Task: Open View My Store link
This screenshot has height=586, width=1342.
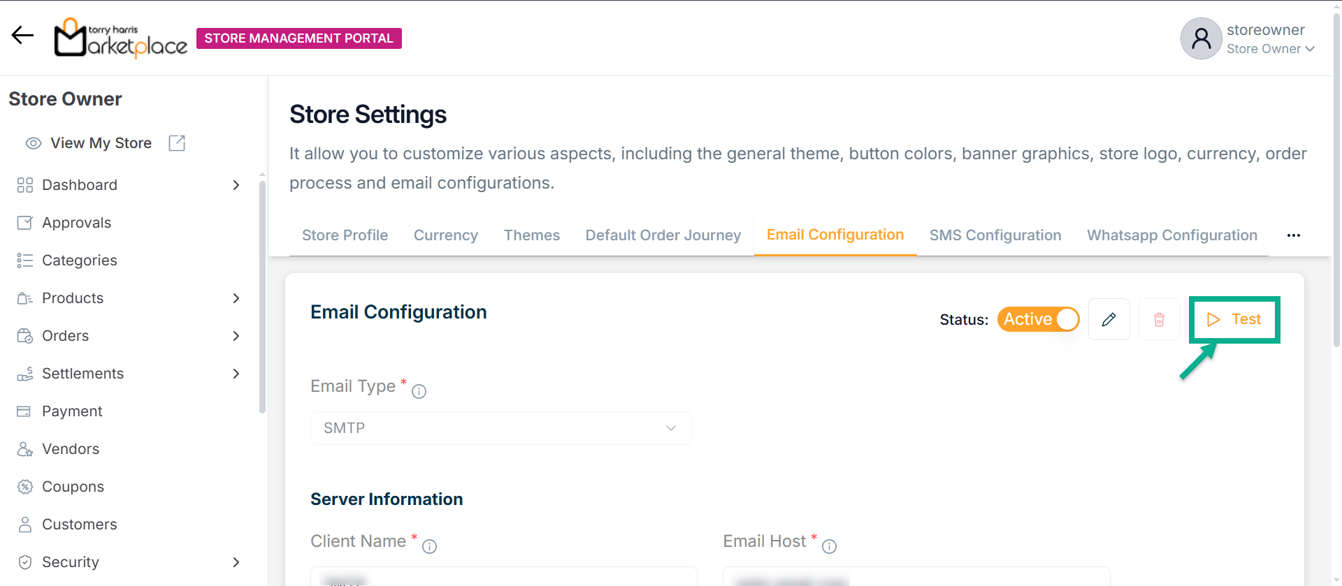Action: point(101,143)
